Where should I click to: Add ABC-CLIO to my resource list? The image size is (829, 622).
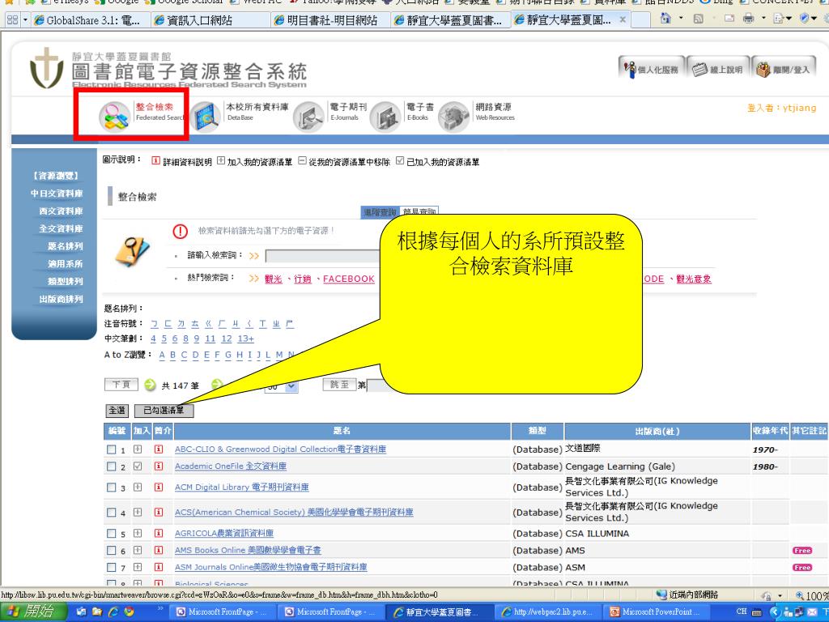click(138, 449)
